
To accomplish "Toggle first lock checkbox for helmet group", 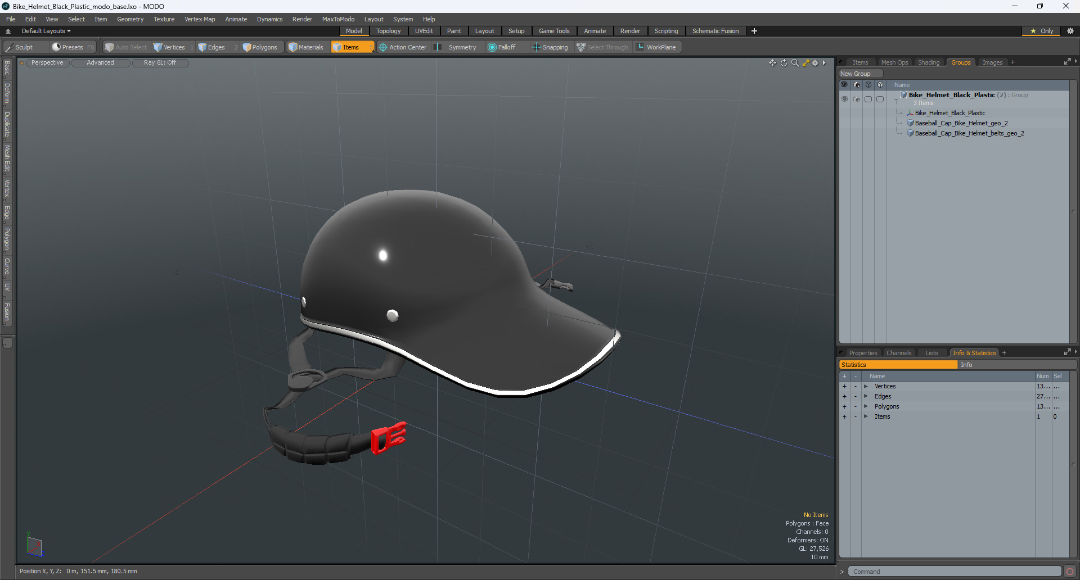I will (x=868, y=99).
